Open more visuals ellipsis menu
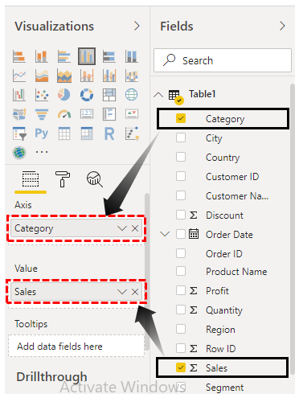This screenshot has width=299, height=398. 42,152
